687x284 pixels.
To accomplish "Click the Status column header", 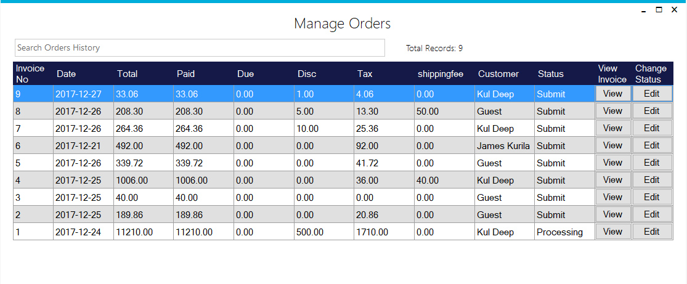I will coord(551,74).
